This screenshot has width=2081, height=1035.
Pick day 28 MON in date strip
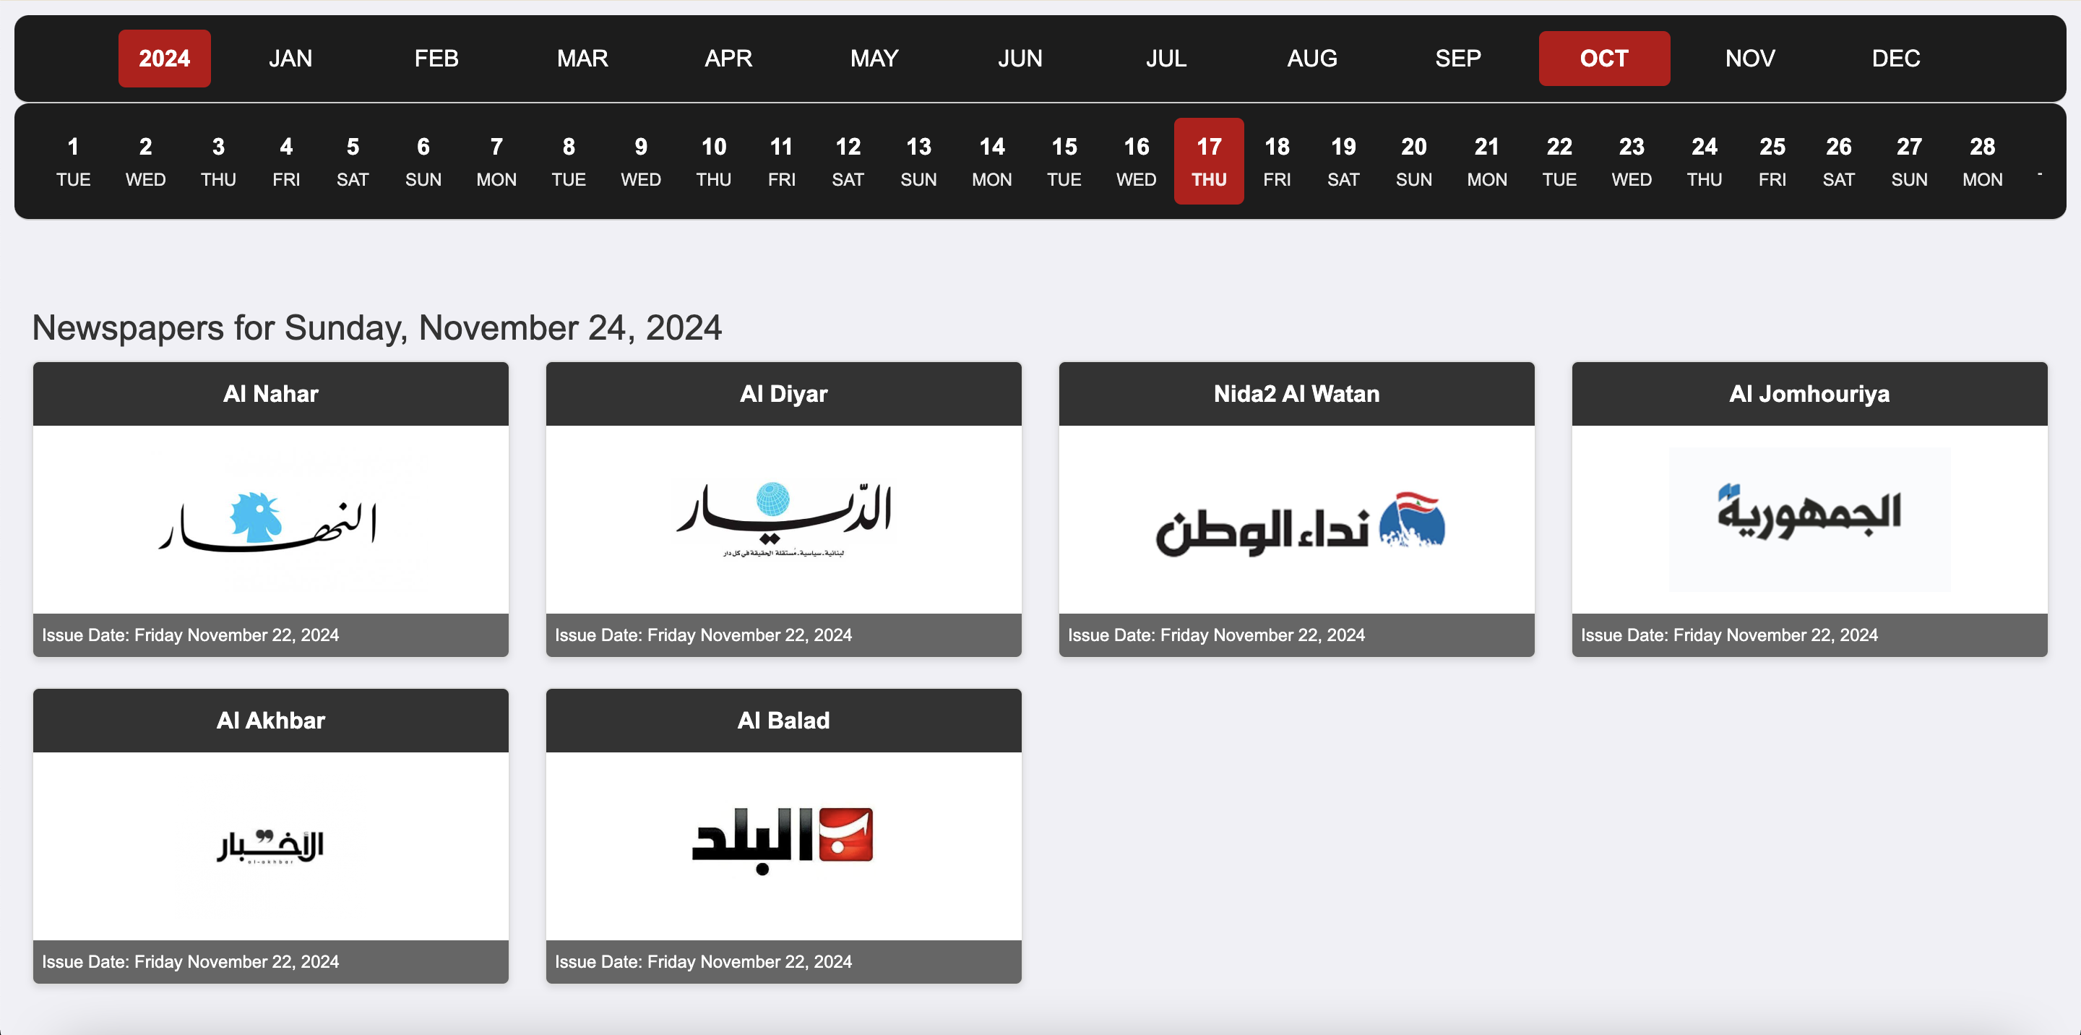pyautogui.click(x=1981, y=162)
